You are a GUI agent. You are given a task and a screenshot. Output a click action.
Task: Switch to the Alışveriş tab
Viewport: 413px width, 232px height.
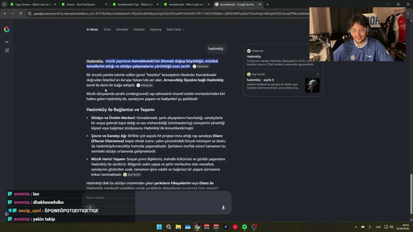[x=156, y=30]
